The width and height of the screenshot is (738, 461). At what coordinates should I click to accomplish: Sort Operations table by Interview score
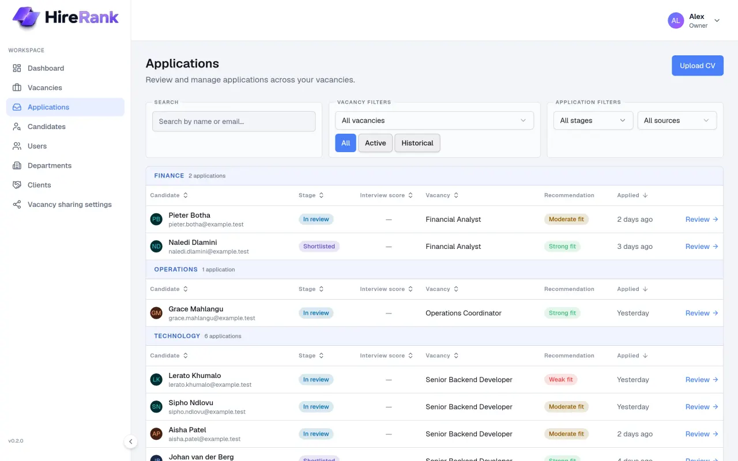tap(386, 289)
